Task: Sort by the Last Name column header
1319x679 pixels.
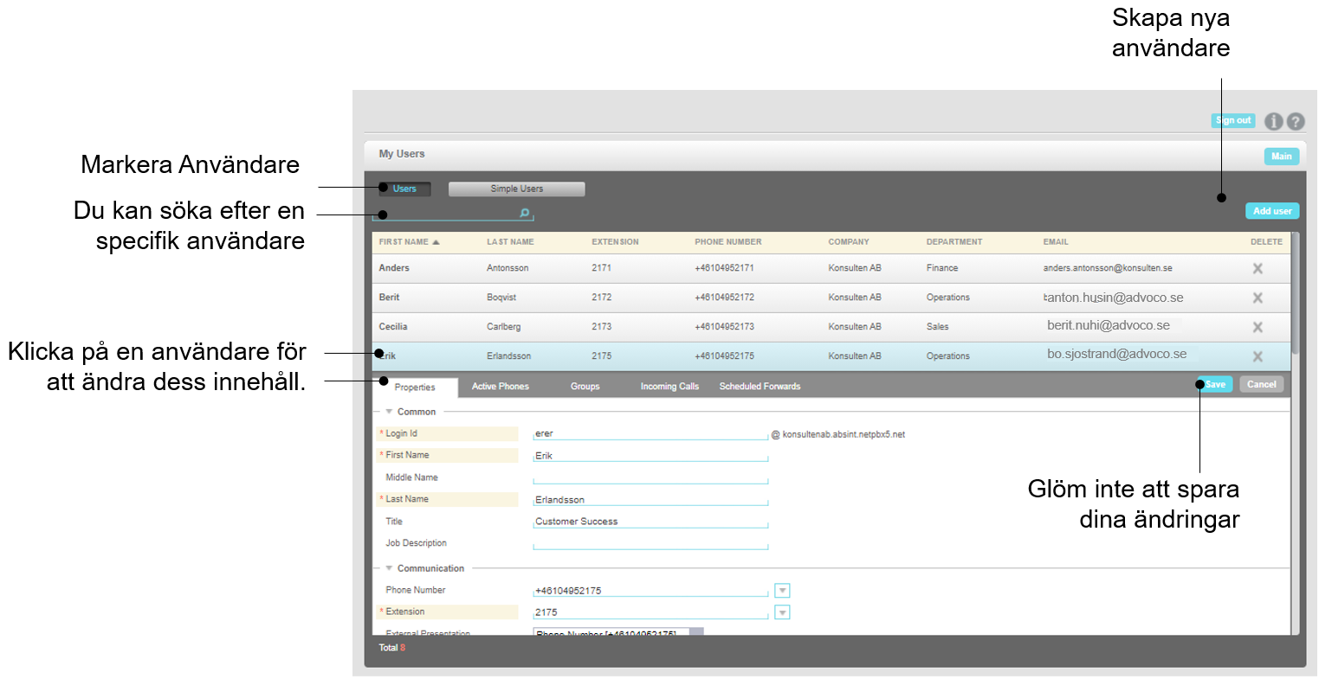Action: tap(510, 242)
